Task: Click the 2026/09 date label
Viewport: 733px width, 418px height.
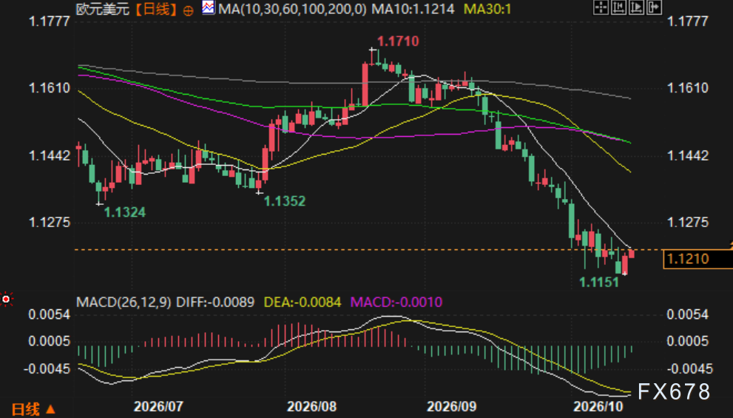Action: [452, 406]
